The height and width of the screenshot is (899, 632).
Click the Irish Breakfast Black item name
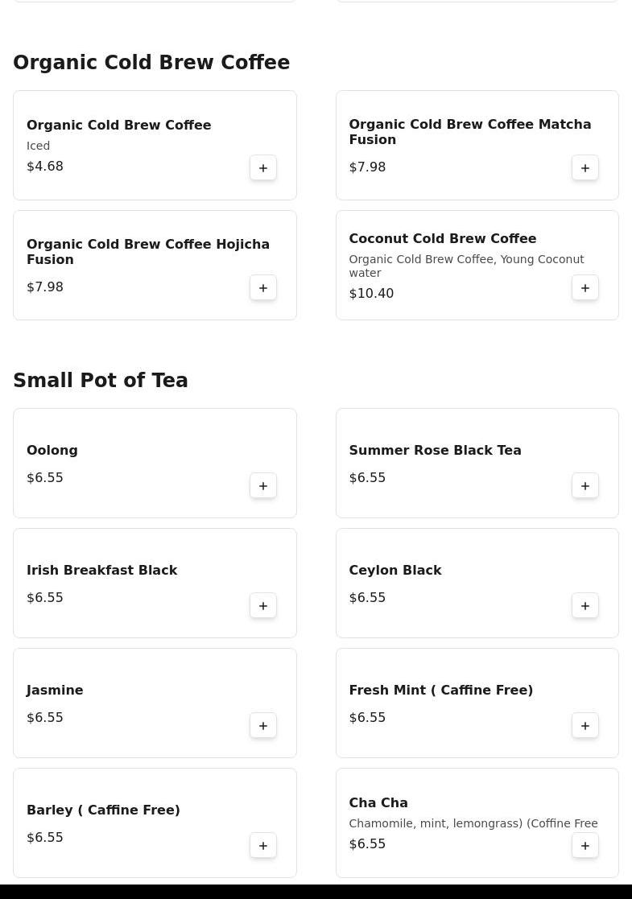tap(101, 570)
